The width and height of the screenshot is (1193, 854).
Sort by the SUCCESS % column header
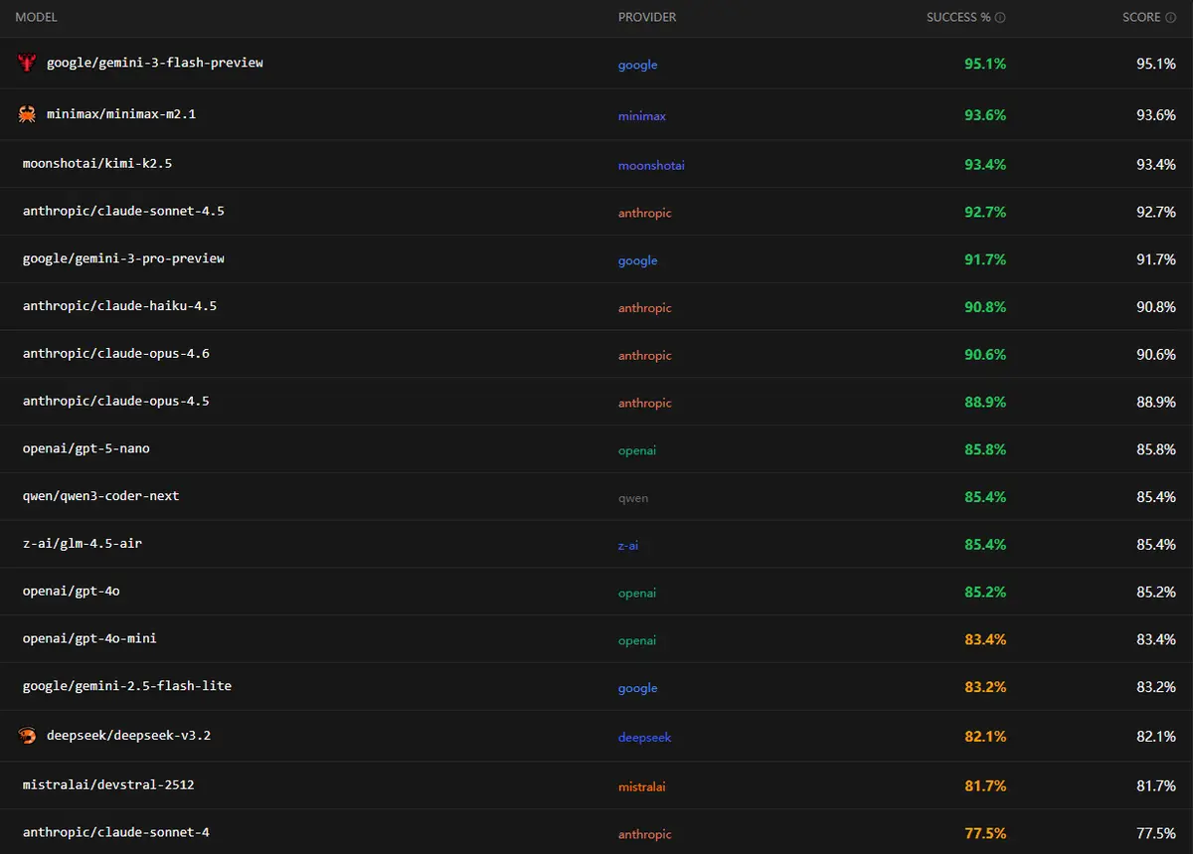958,17
